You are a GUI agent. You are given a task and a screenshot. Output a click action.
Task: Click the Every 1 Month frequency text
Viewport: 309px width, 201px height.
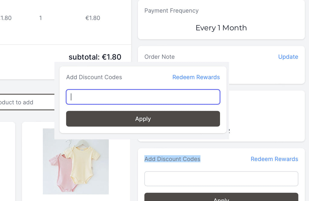(x=221, y=28)
